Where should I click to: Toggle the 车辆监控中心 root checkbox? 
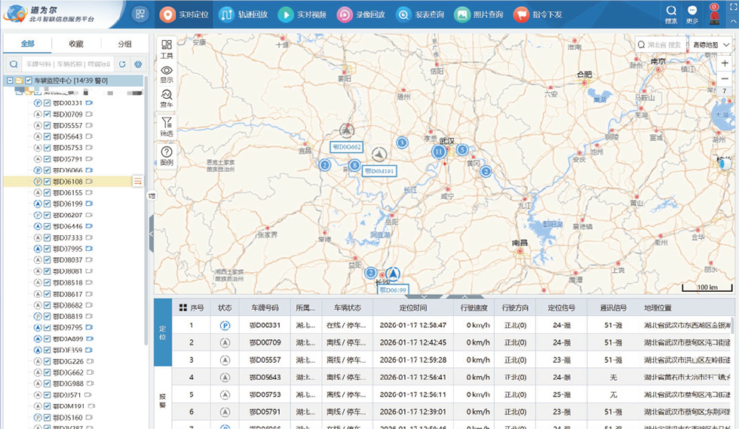(29, 81)
